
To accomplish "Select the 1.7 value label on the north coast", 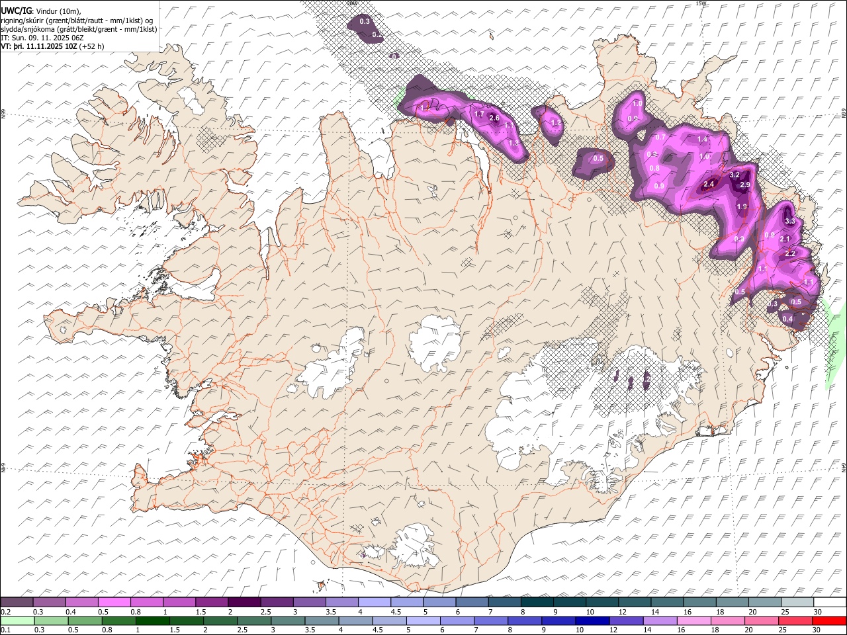I will point(480,114).
